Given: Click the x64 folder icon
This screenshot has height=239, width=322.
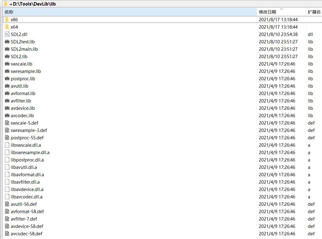Looking at the screenshot, I should click(7, 27).
